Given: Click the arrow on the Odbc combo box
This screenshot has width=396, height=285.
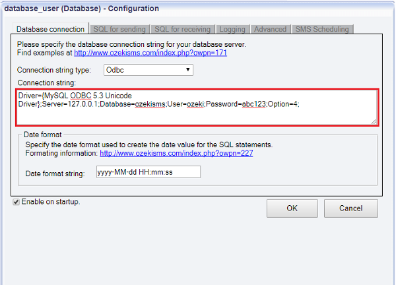Looking at the screenshot, I should point(188,69).
